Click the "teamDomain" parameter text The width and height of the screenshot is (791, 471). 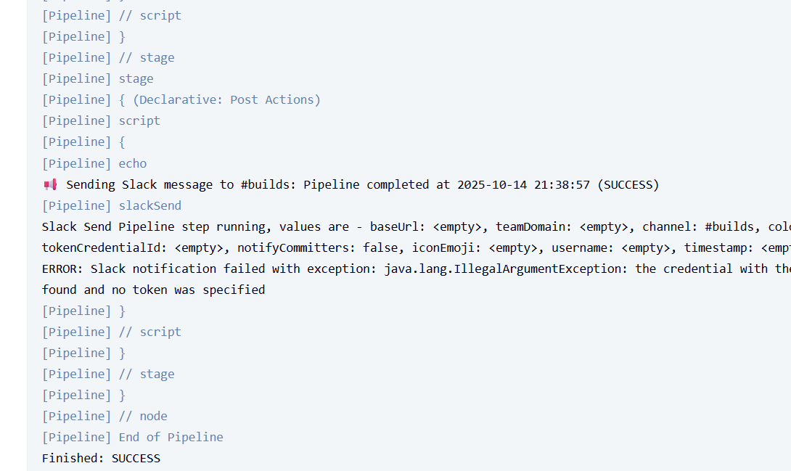[530, 226]
